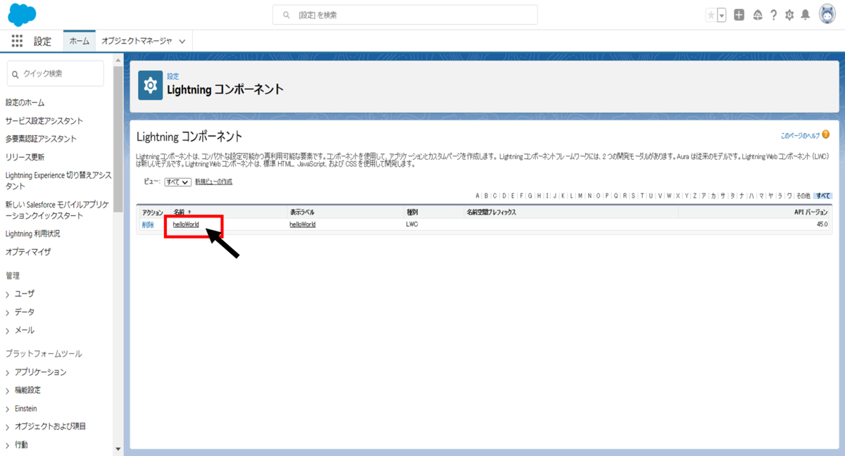Viewport: 845px width, 456px height.
Task: Filter the list by ア
Action: pos(704,196)
